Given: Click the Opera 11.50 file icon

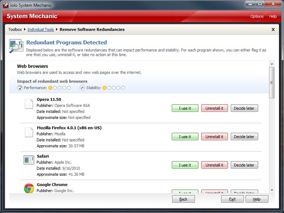Looking at the screenshot, I should coord(29,104).
